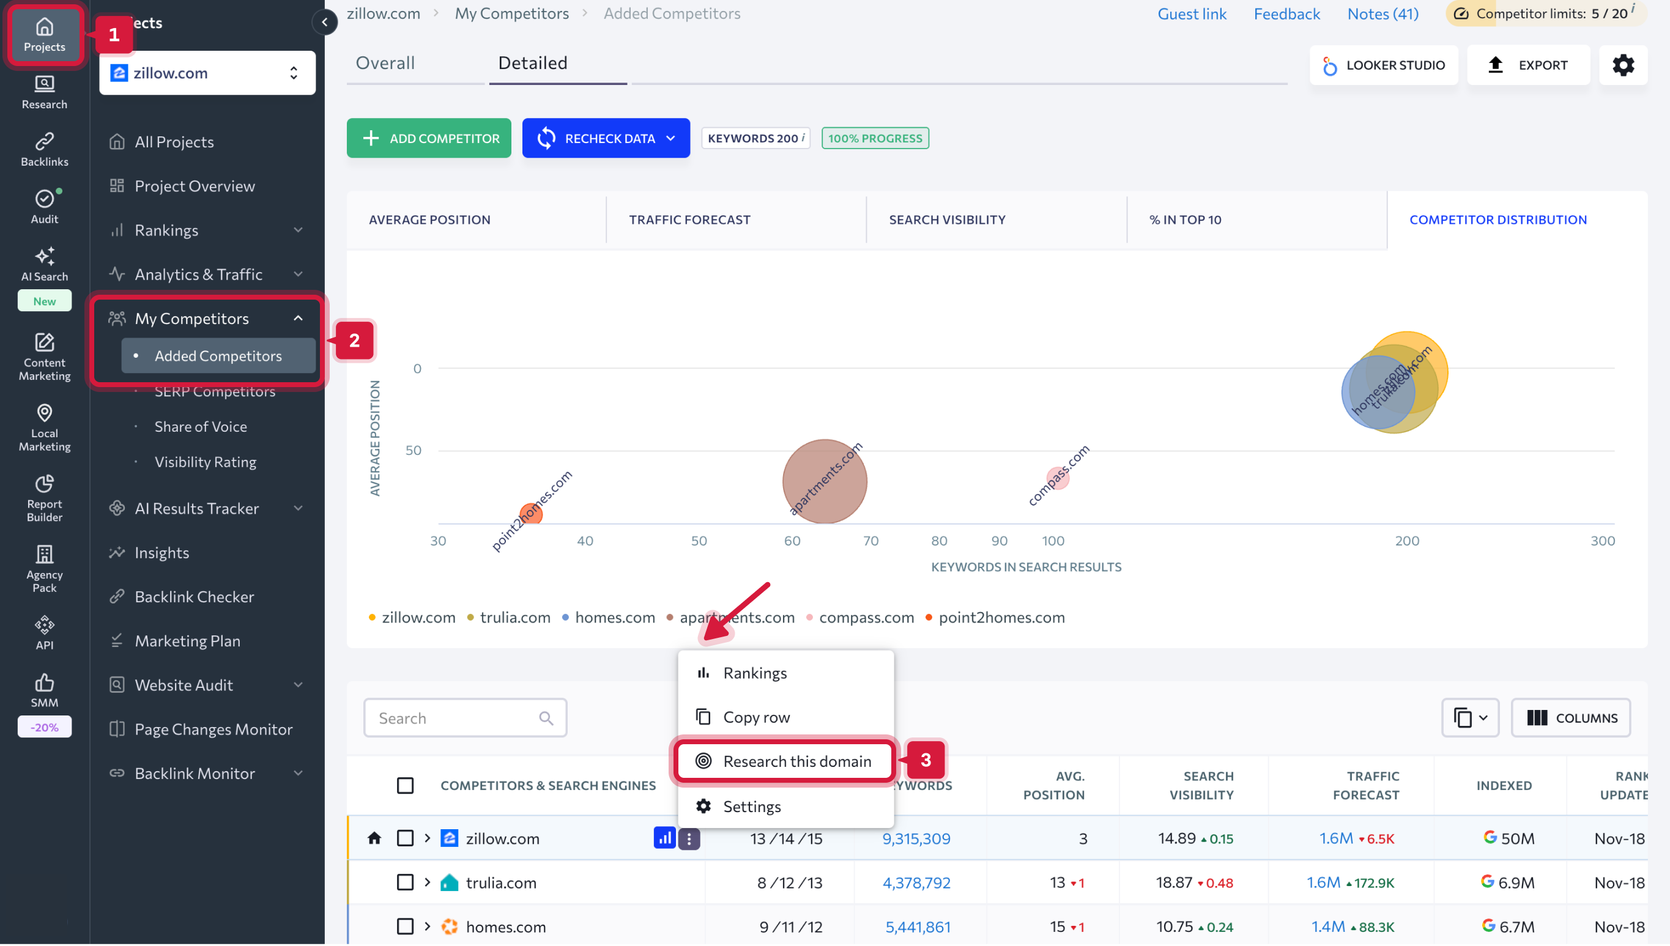Expand the trulia.com row chevron
Image resolution: width=1670 pixels, height=946 pixels.
(x=427, y=882)
